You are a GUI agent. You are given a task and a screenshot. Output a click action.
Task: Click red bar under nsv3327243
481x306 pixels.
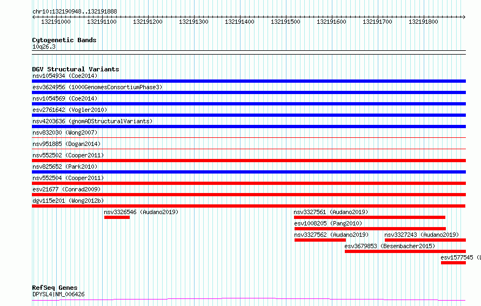425,241
